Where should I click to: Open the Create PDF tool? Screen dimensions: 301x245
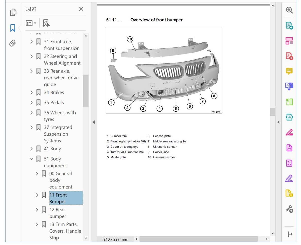[x=289, y=56]
